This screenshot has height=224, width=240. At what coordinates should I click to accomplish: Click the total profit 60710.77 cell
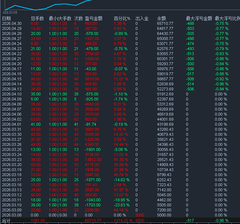pos(93,220)
